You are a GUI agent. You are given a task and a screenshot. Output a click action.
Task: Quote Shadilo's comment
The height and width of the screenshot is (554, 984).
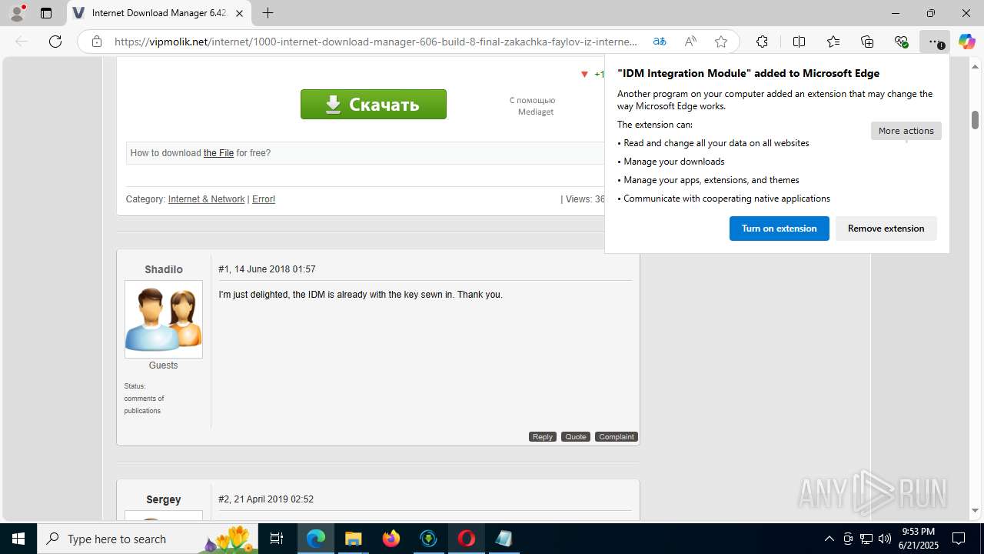(576, 437)
